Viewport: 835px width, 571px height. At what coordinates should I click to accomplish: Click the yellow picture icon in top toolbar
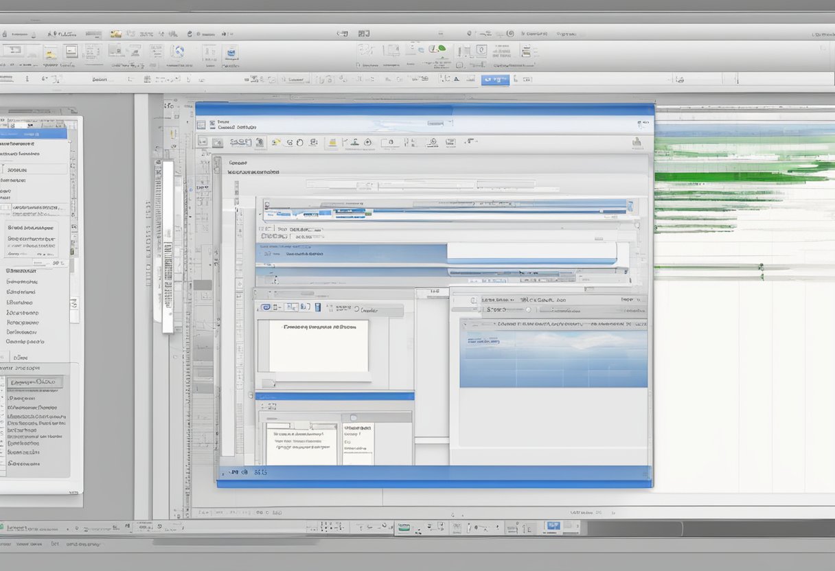tap(115, 34)
